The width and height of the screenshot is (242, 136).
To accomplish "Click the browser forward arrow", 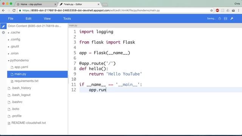I will point(9,11).
